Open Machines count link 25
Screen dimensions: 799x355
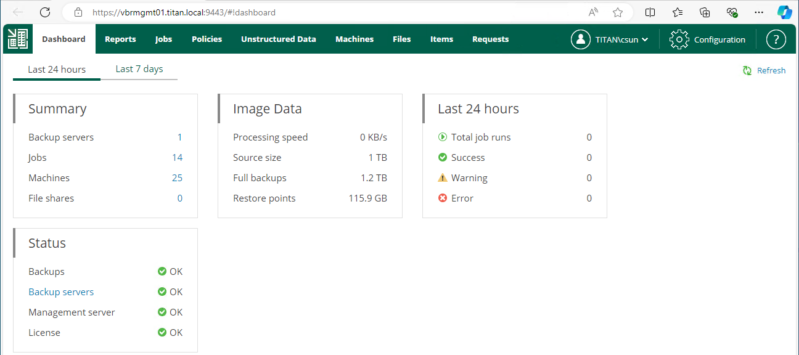[177, 178]
